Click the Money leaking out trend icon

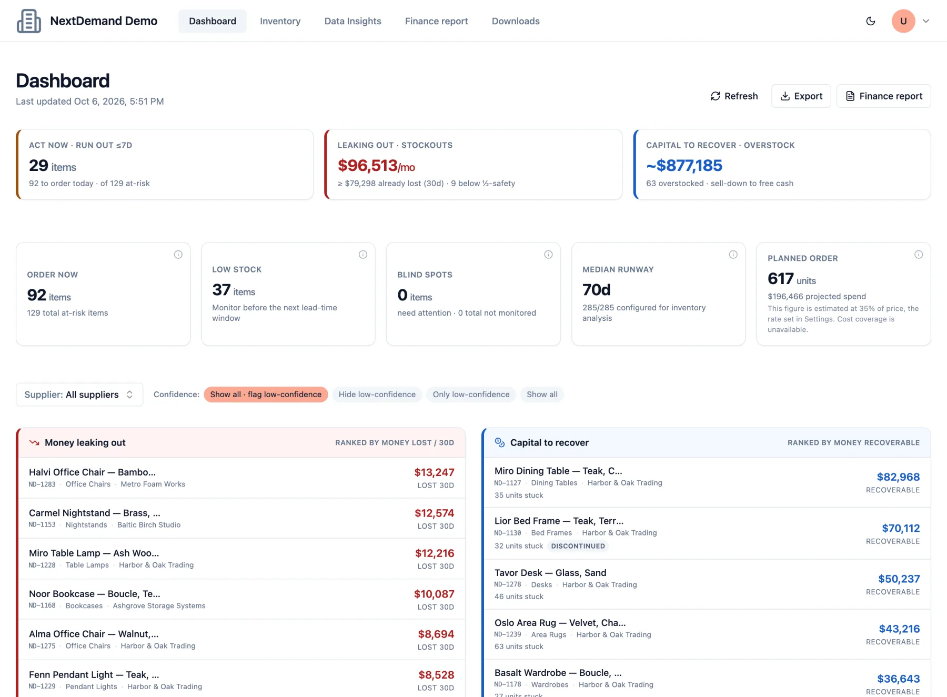[x=34, y=443]
